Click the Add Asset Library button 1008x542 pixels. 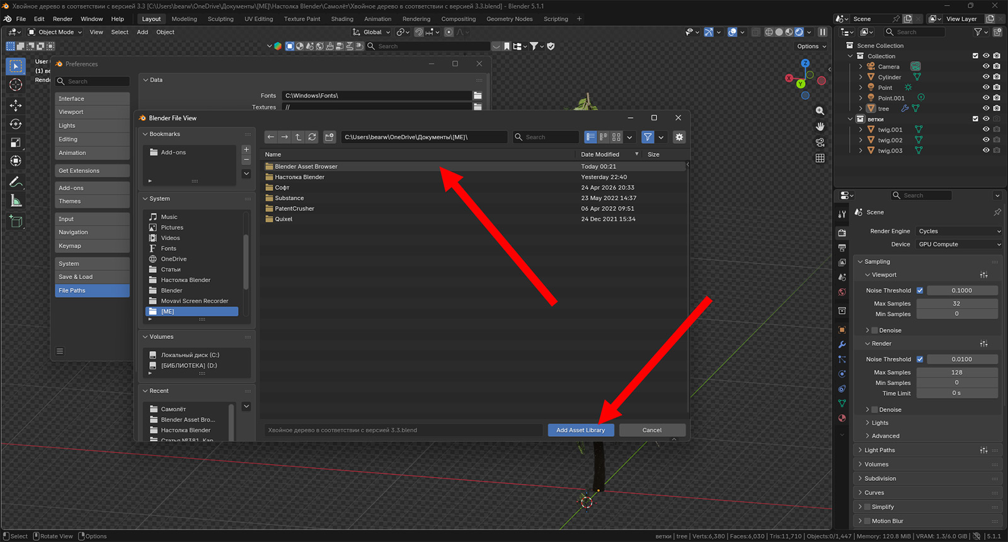coord(580,430)
